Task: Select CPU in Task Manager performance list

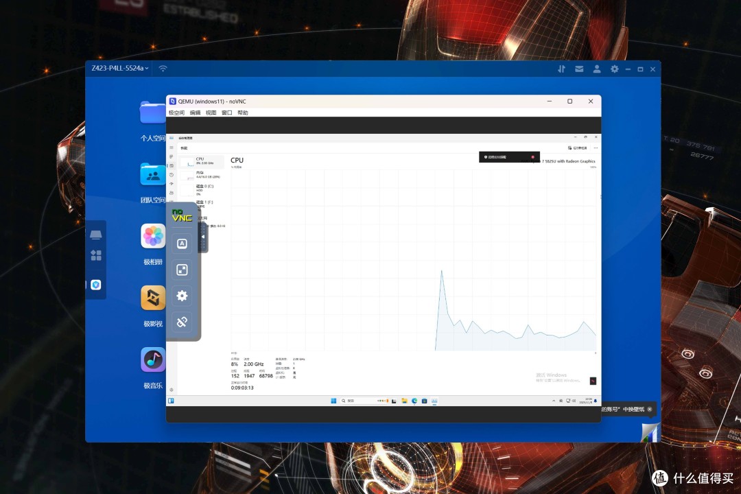Action: [x=202, y=161]
